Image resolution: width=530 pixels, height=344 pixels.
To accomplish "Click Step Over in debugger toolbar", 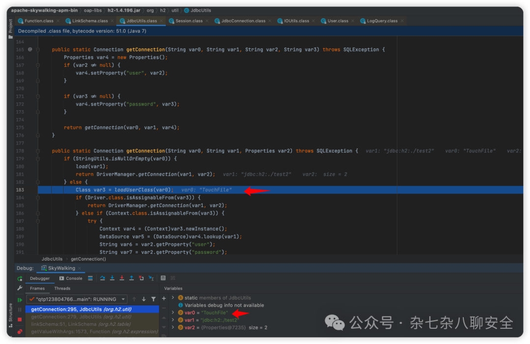I will tap(103, 278).
